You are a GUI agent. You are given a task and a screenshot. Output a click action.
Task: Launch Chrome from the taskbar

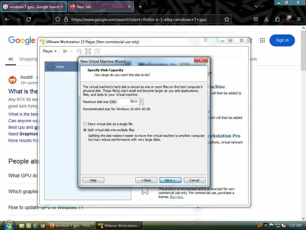coord(42,226)
